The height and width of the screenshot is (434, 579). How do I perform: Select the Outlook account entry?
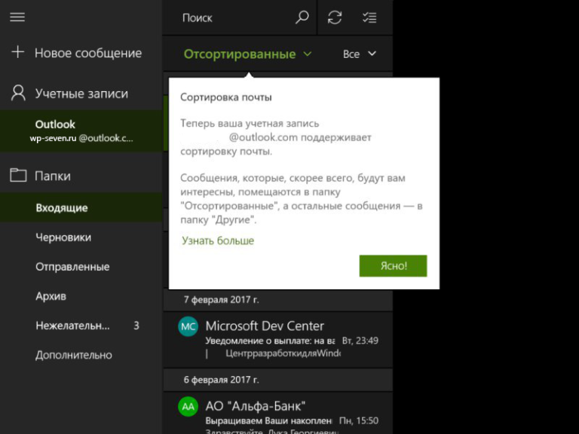point(81,130)
